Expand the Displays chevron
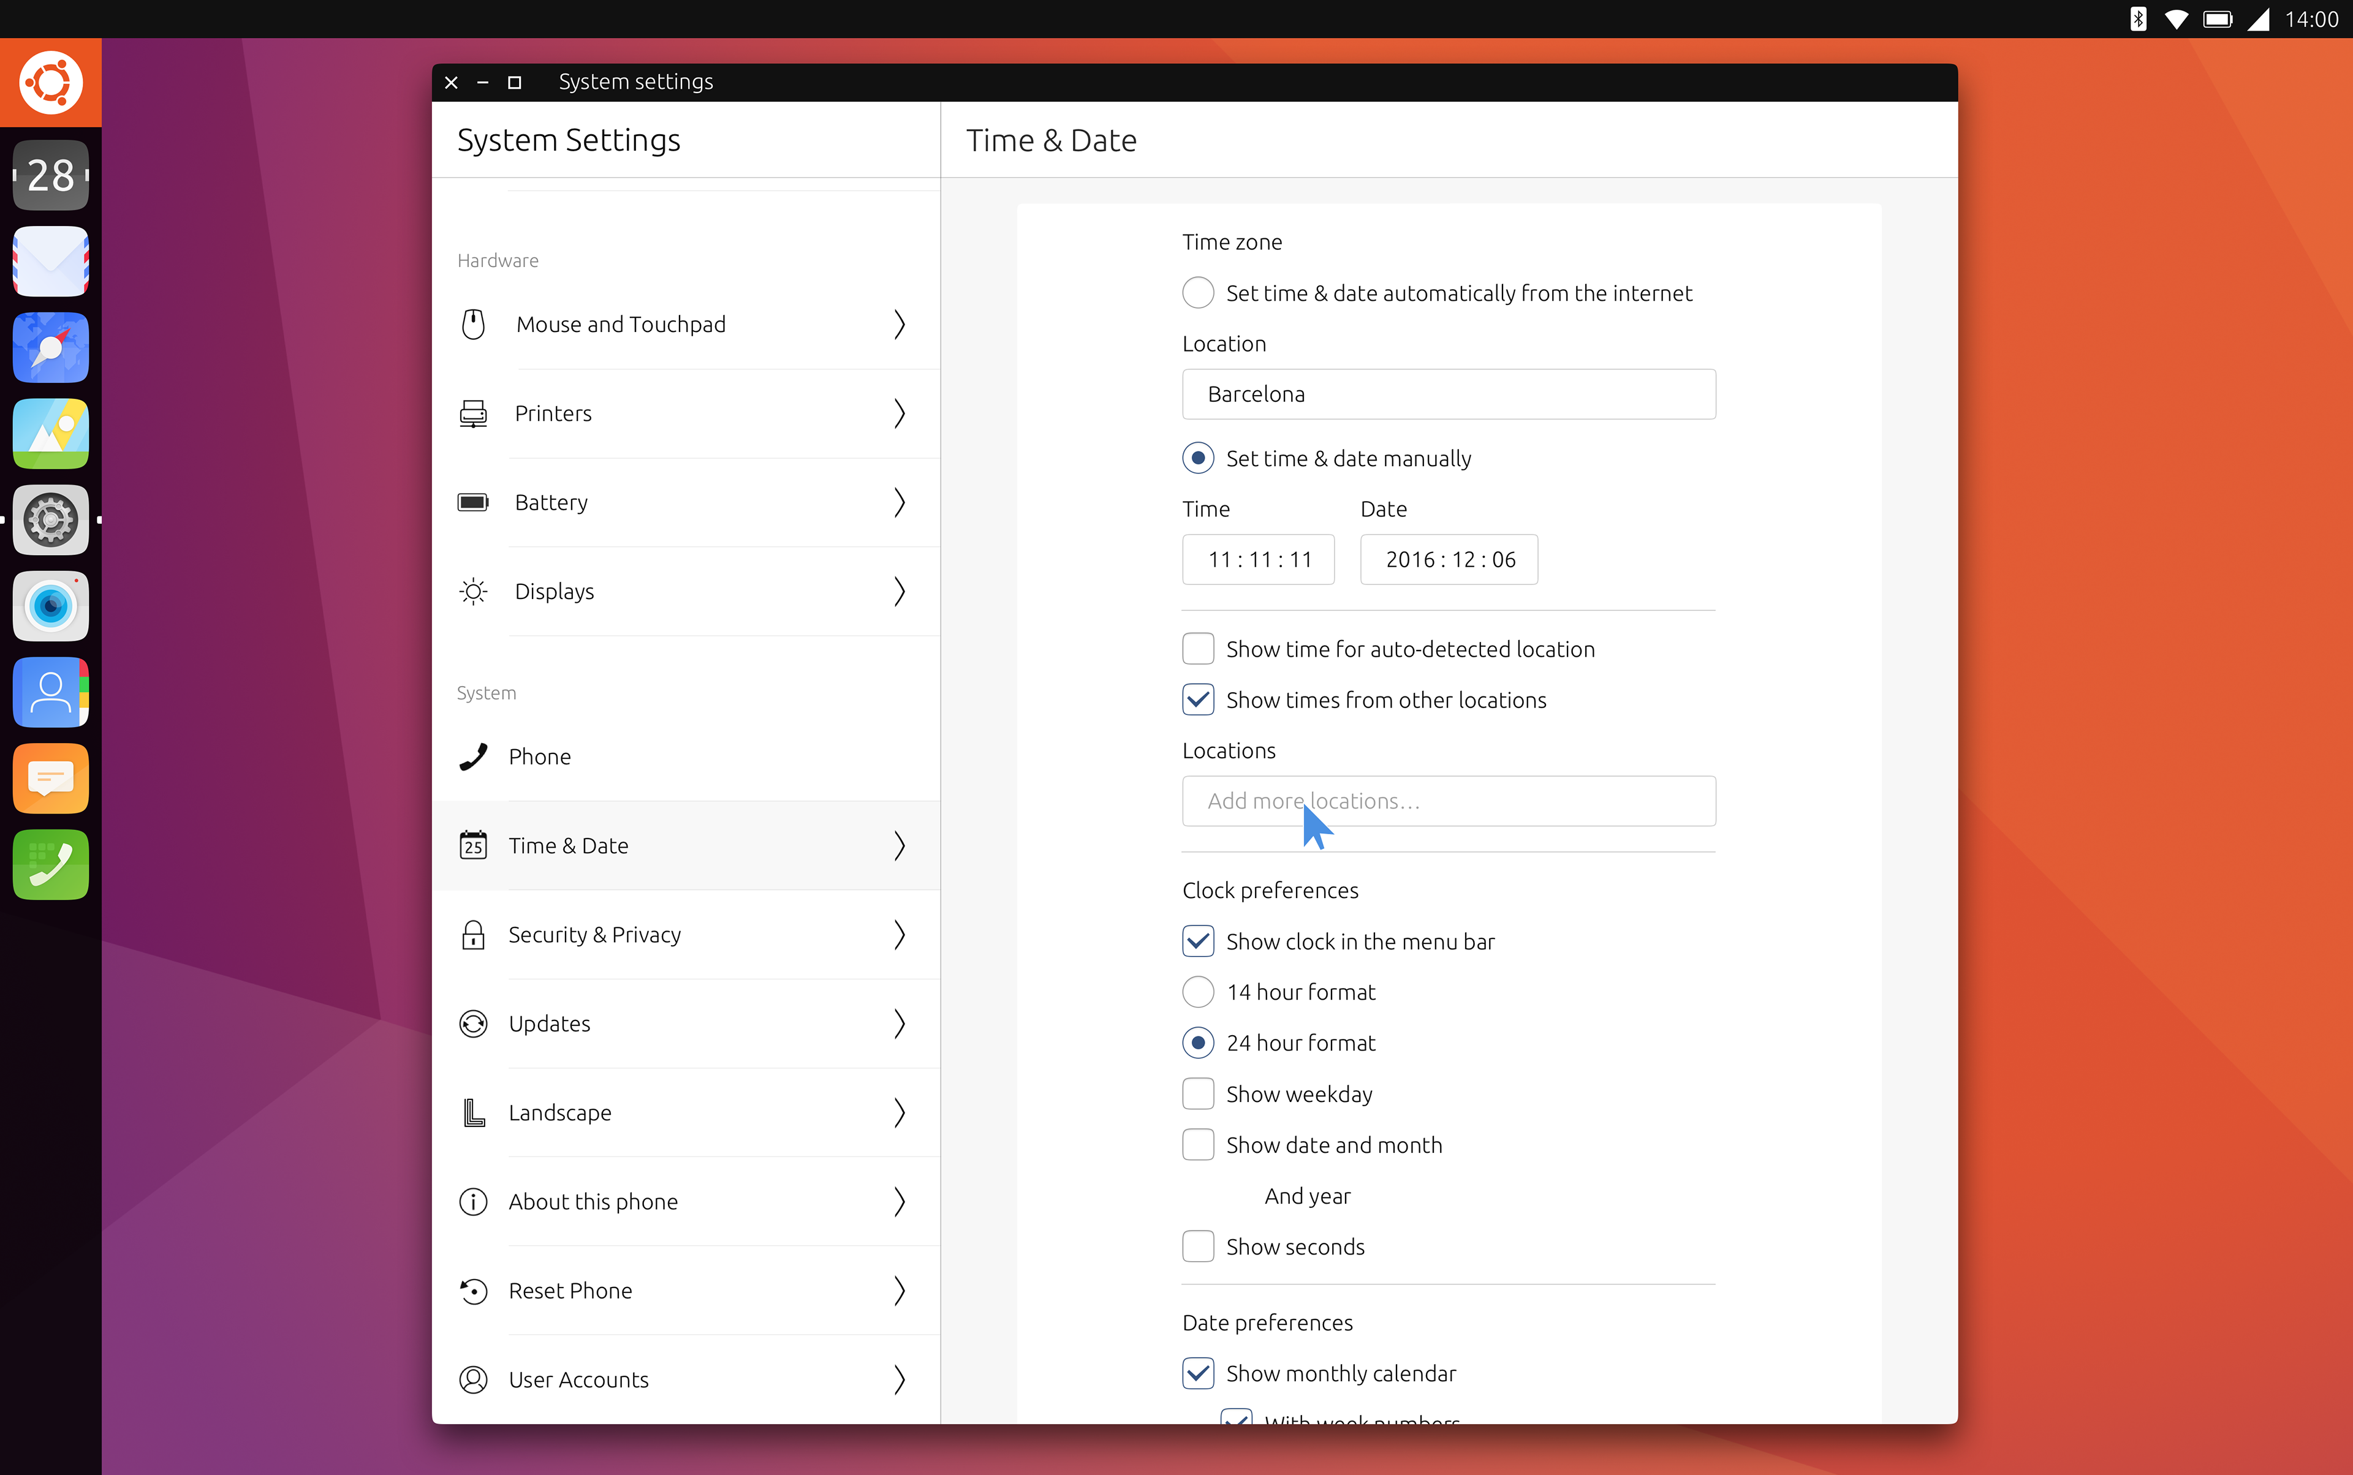Screen dimensions: 2353x1475 click(x=900, y=591)
